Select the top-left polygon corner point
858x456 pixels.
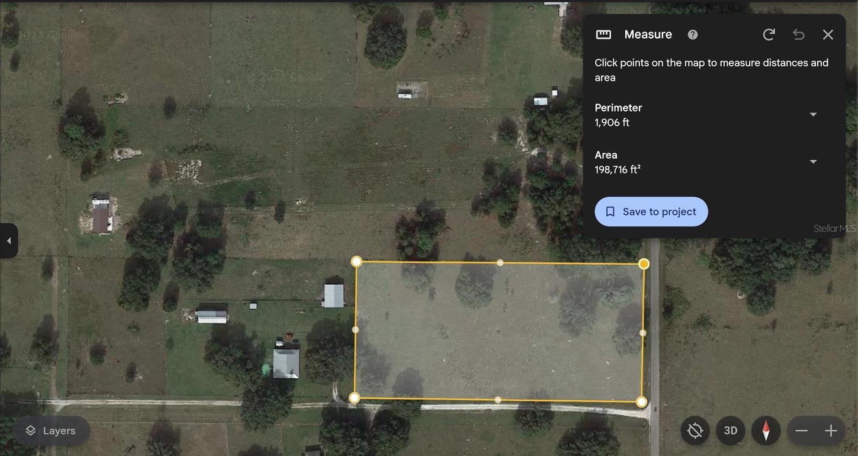[356, 261]
